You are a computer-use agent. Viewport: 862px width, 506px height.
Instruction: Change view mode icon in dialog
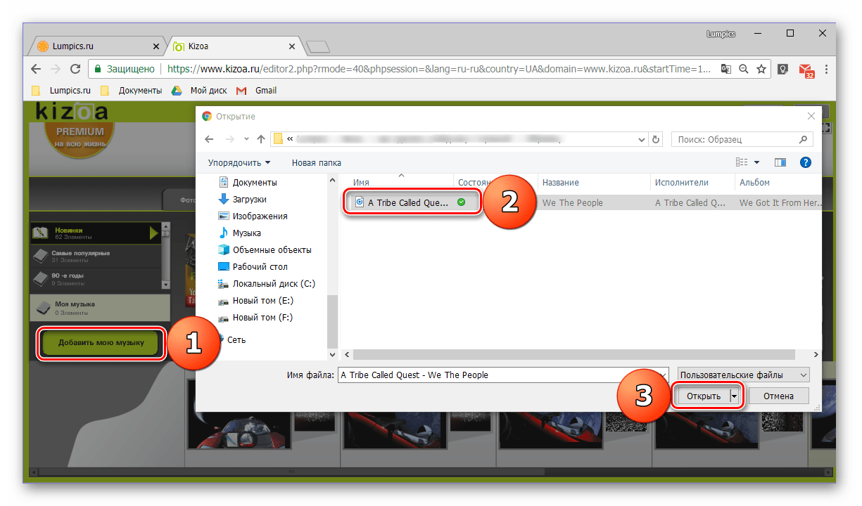(x=742, y=162)
